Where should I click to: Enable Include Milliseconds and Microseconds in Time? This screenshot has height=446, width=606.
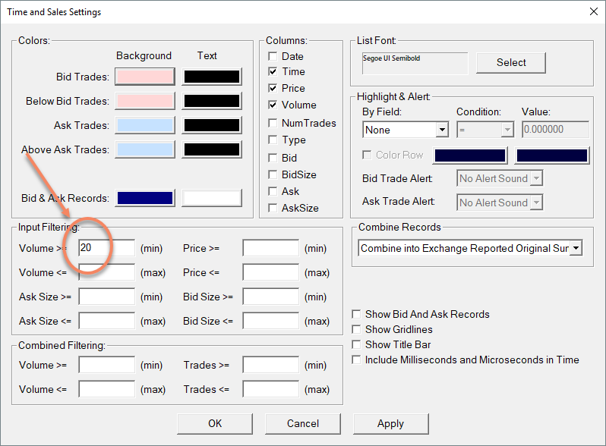point(356,360)
